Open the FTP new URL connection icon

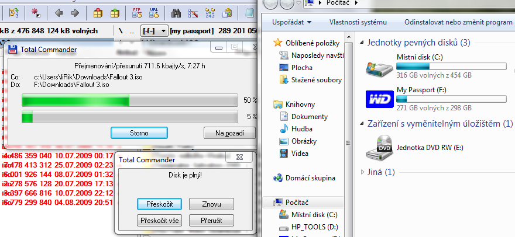click(x=154, y=13)
